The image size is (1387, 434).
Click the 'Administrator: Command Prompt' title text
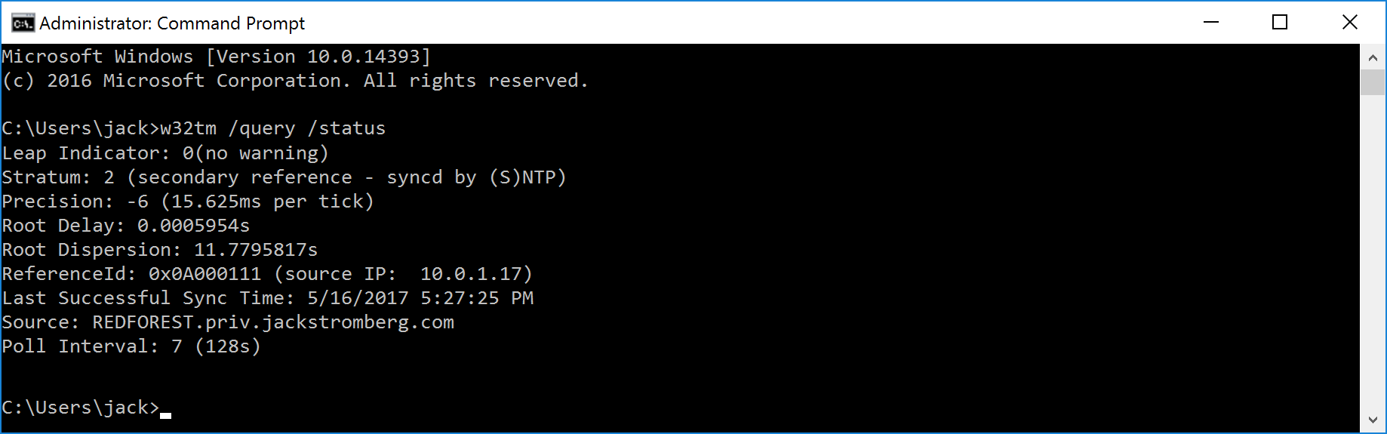(x=172, y=23)
